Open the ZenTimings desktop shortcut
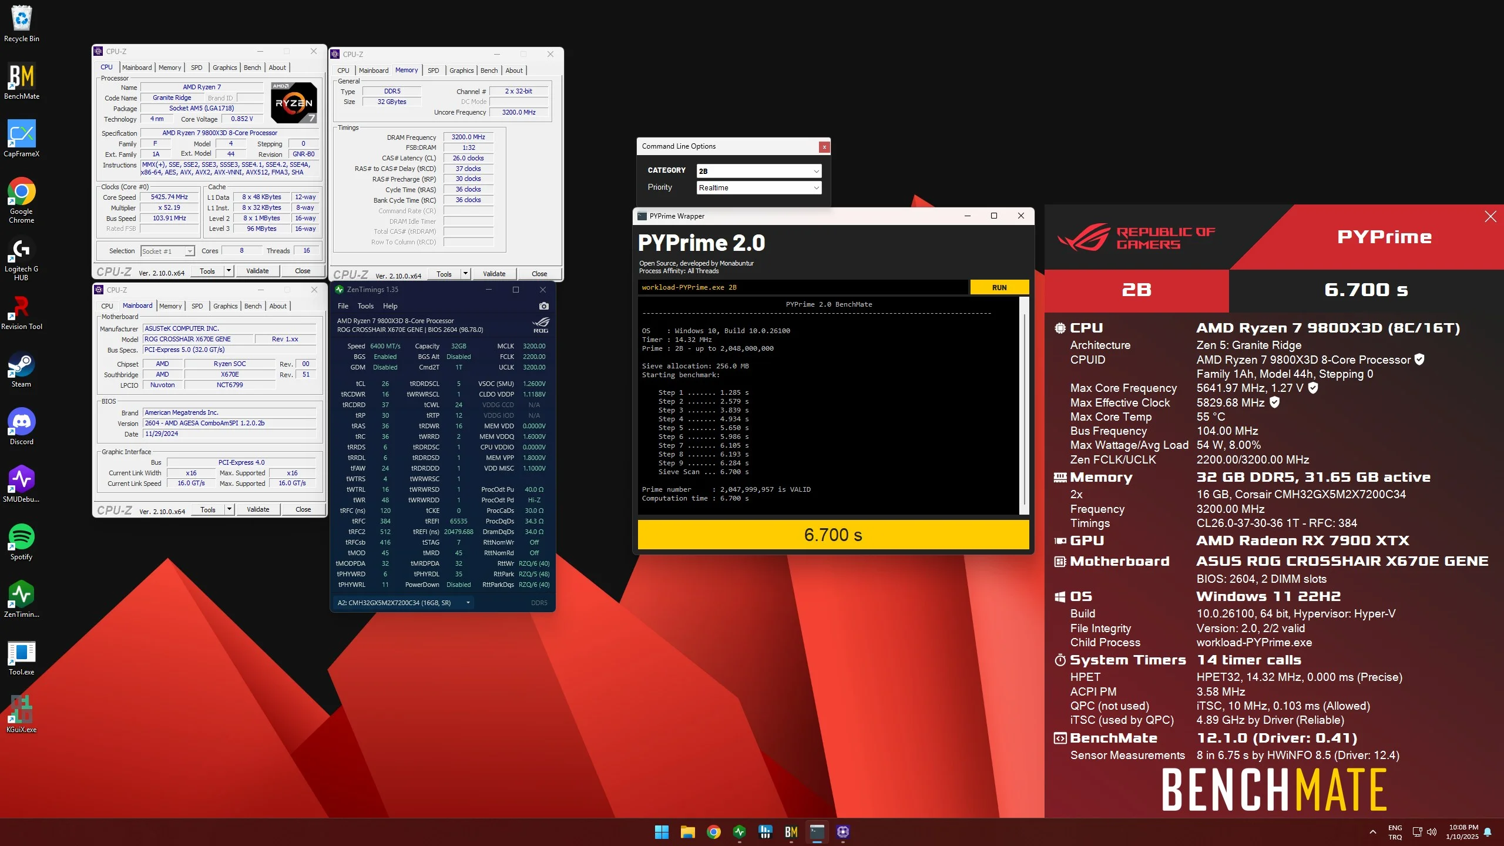 [x=22, y=599]
